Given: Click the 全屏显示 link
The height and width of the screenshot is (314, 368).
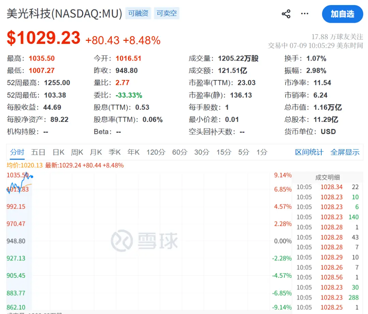Looking at the screenshot, I should pyautogui.click(x=345, y=152).
